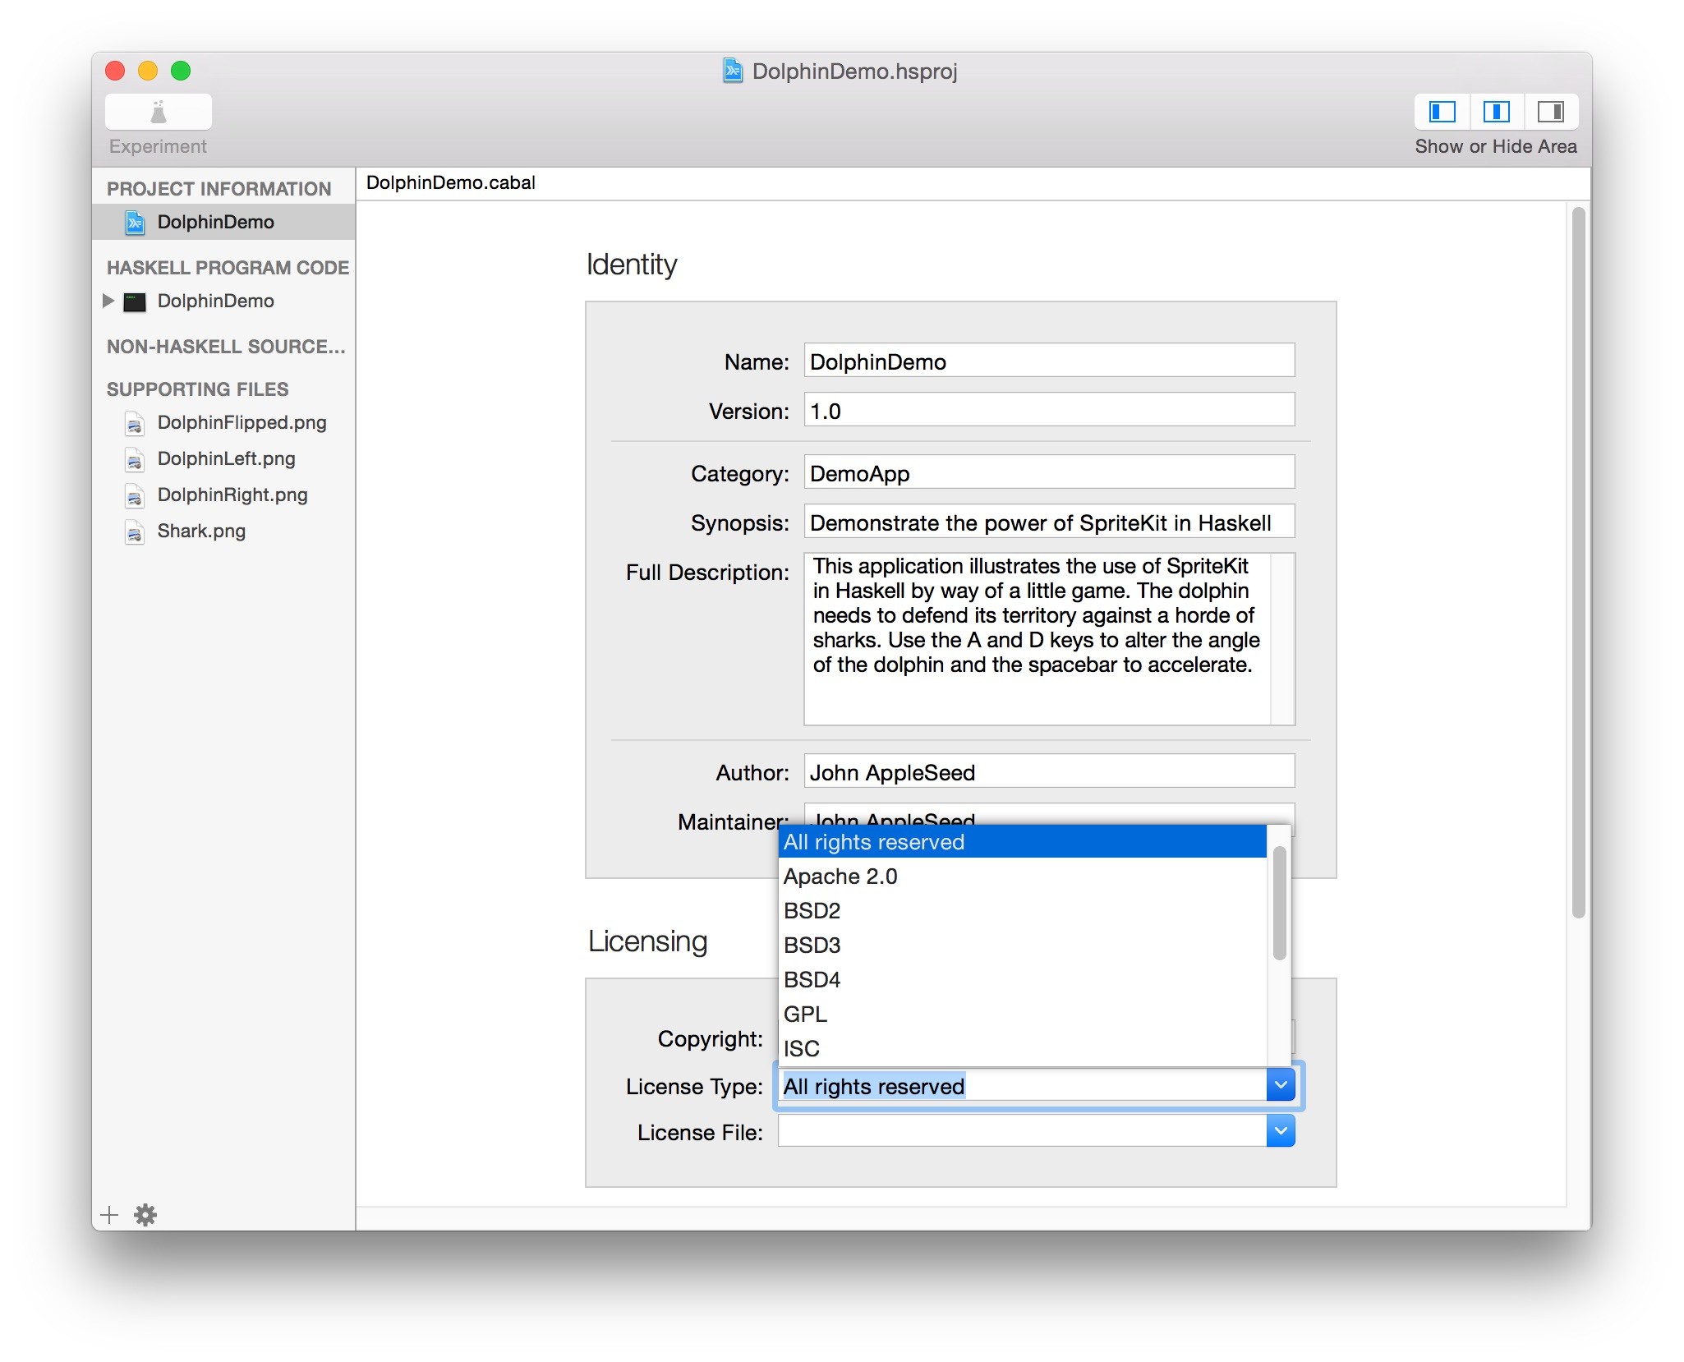Open the License Type dropdown arrow
Image resolution: width=1684 pixels, height=1362 pixels.
tap(1280, 1085)
